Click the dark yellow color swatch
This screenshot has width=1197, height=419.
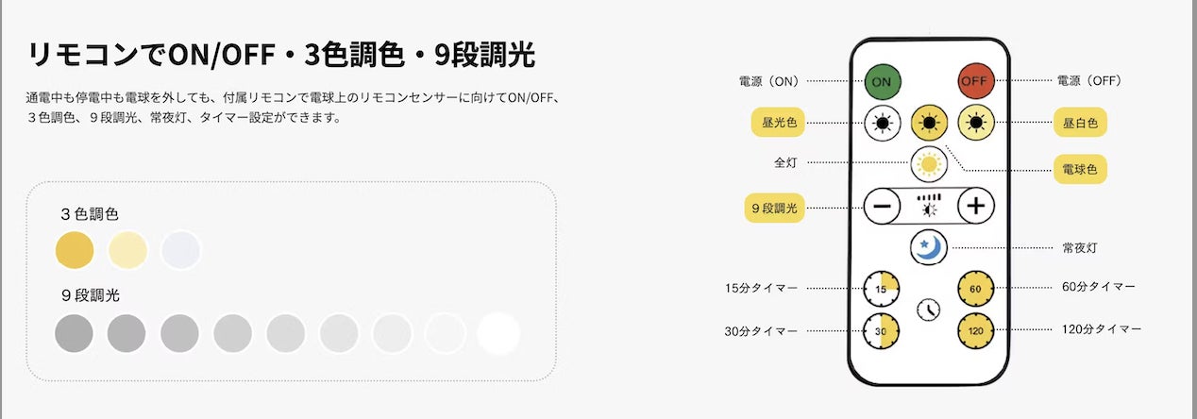pos(75,250)
